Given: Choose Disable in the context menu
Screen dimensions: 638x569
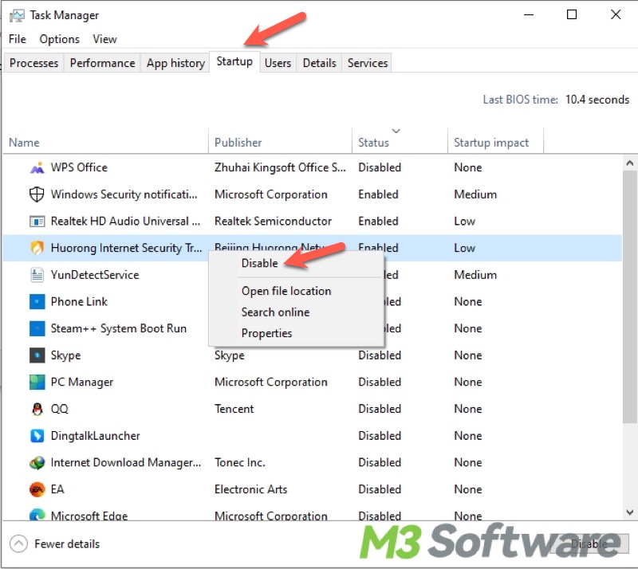Looking at the screenshot, I should [260, 263].
